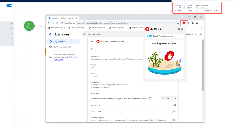Viewport: 234px width, 128px height.
Task: Click the search magnifier icon
Action: (x=84, y=34)
